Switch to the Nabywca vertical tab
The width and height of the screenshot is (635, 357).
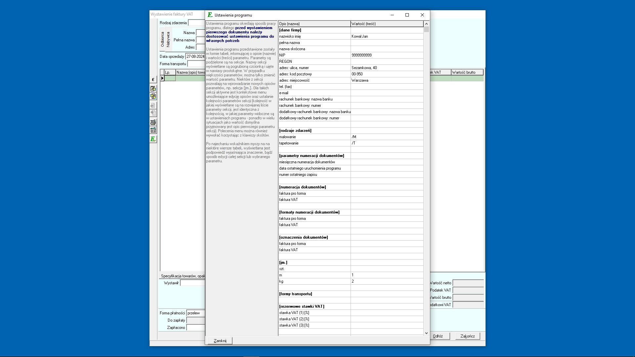[x=168, y=39]
